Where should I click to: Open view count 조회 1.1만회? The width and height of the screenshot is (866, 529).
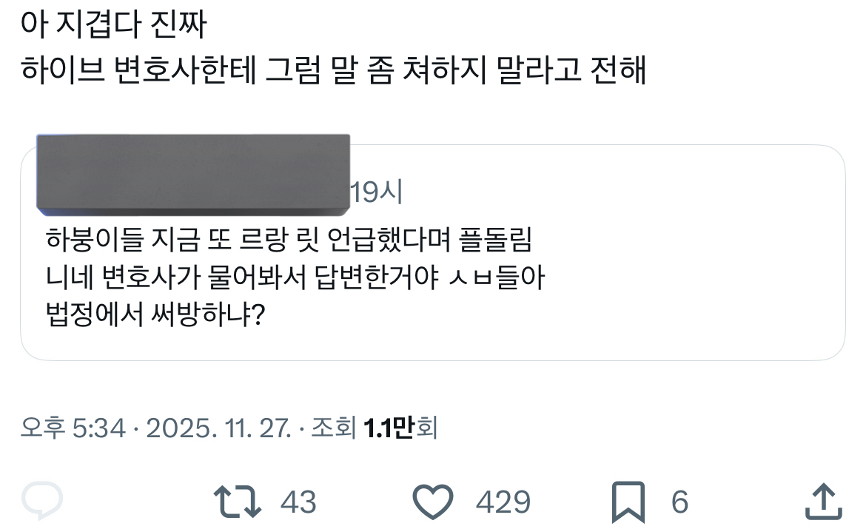click(x=374, y=428)
